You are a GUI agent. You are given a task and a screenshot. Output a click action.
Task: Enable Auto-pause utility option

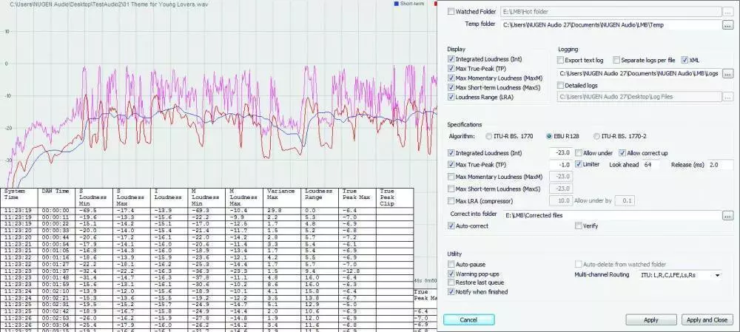[451, 265]
